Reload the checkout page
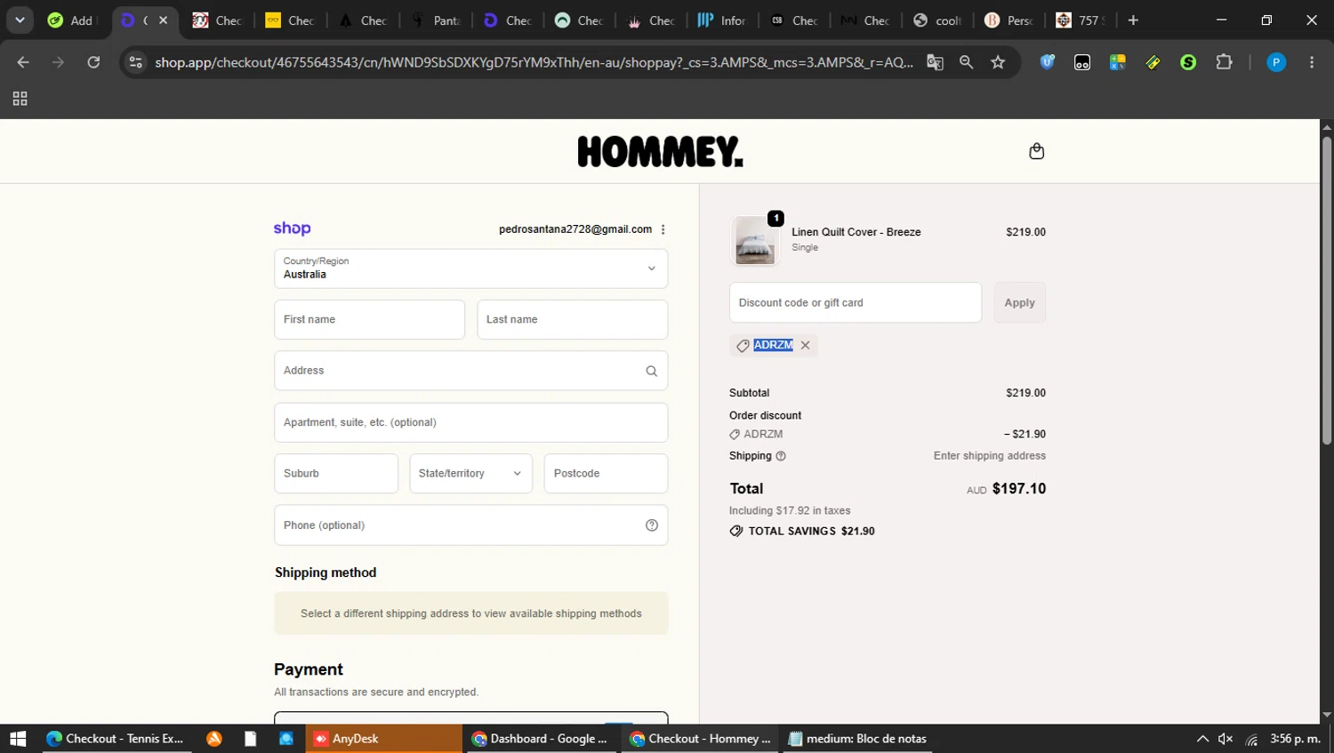Image resolution: width=1334 pixels, height=753 pixels. click(93, 62)
